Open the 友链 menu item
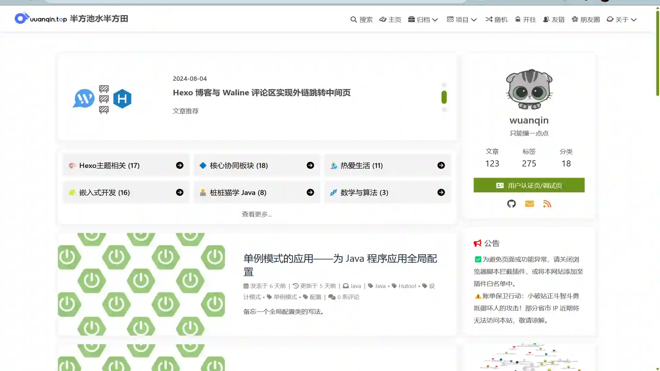Viewport: 660px width, 371px height. 554,20
